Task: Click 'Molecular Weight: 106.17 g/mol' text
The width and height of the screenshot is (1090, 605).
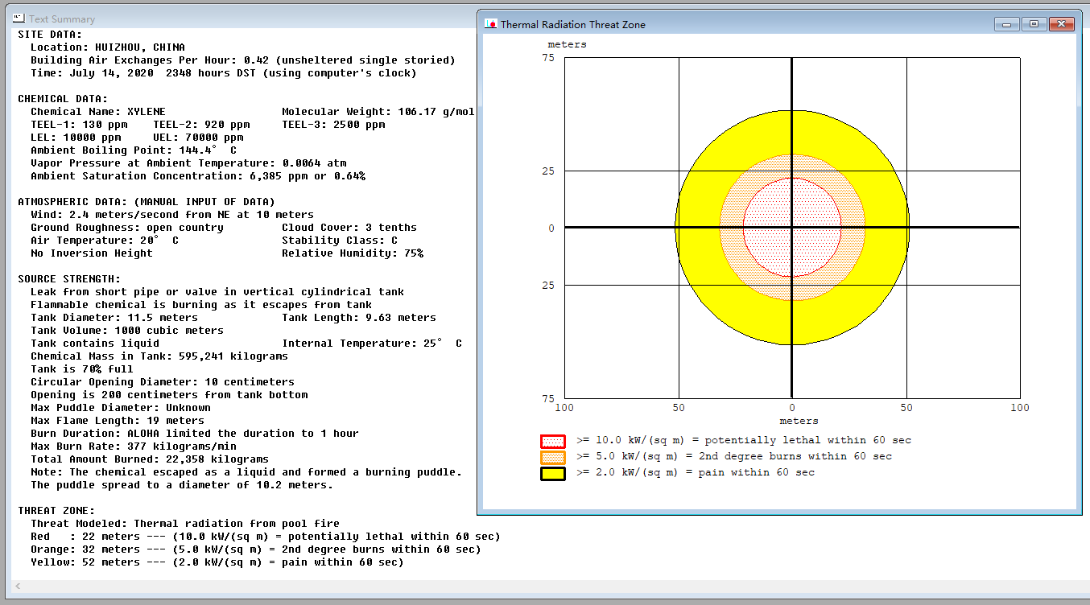Action: [x=378, y=112]
